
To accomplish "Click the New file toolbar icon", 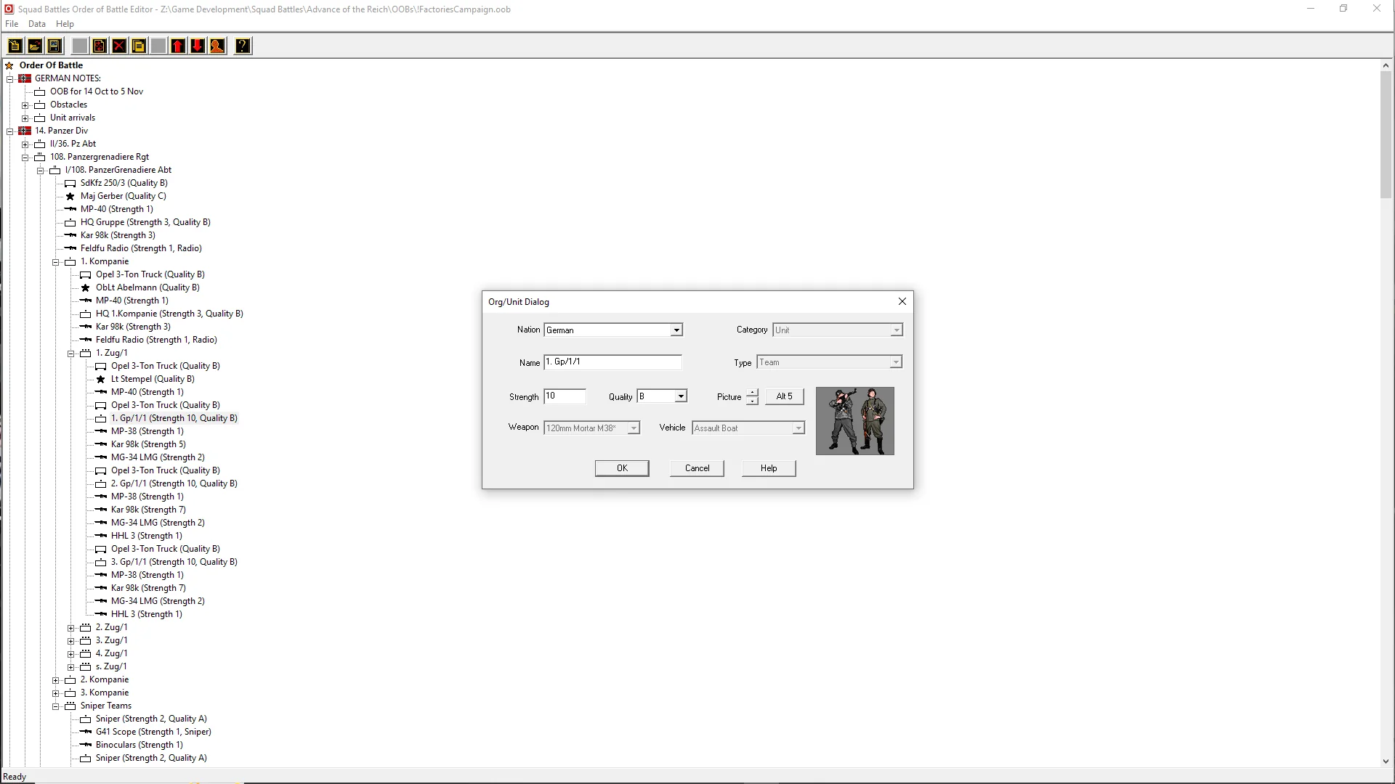I will [15, 46].
